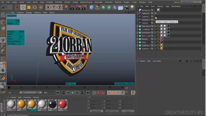Render the active view
The image size is (206, 116).
tap(72, 7)
